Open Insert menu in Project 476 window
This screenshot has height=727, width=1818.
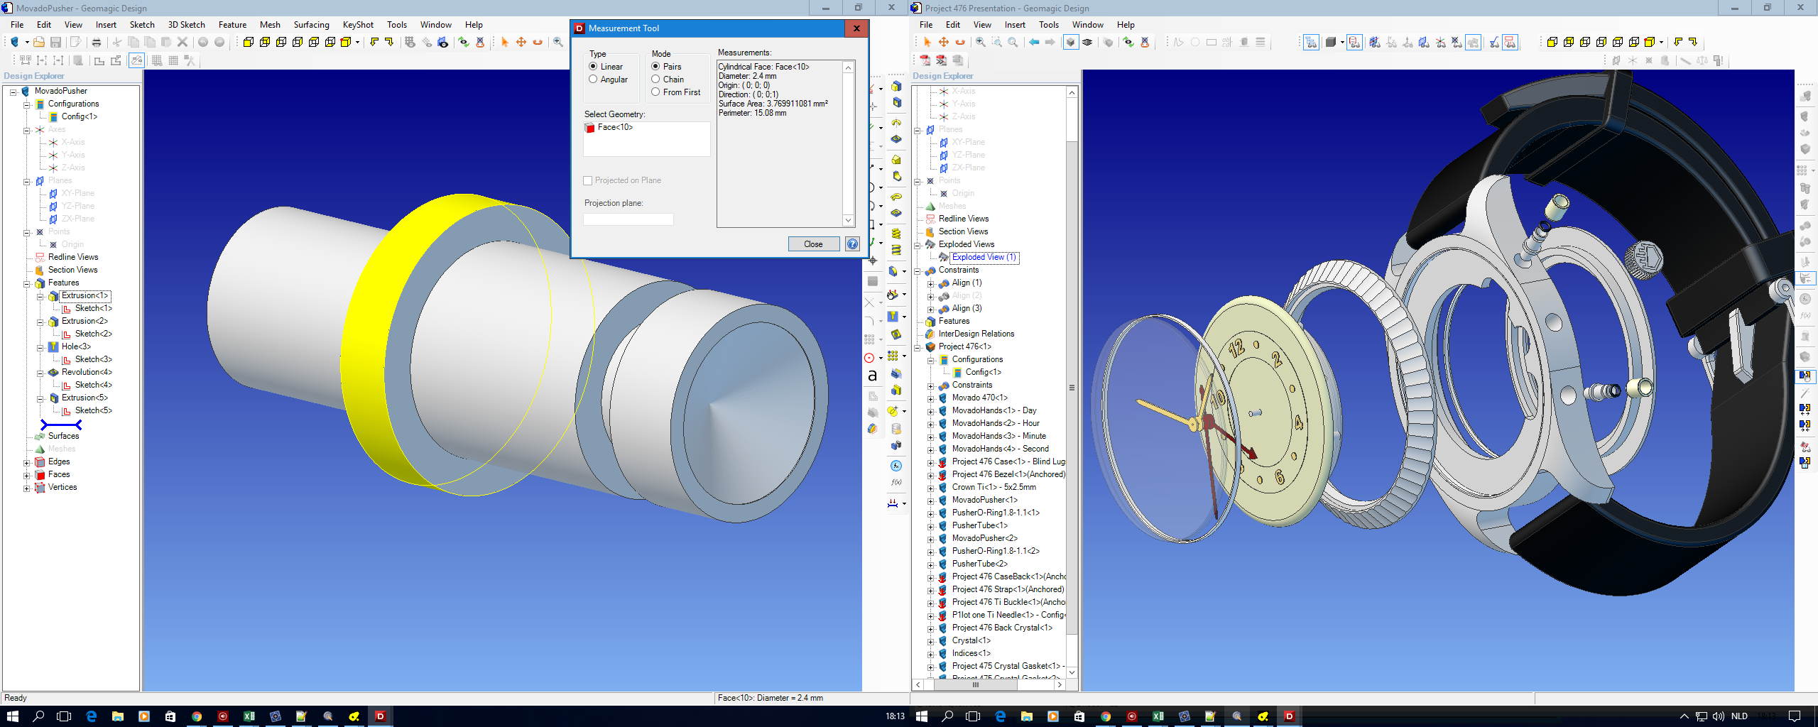click(1015, 25)
